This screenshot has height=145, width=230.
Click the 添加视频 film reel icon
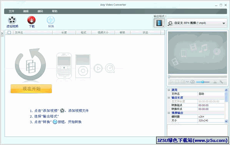tap(12, 20)
